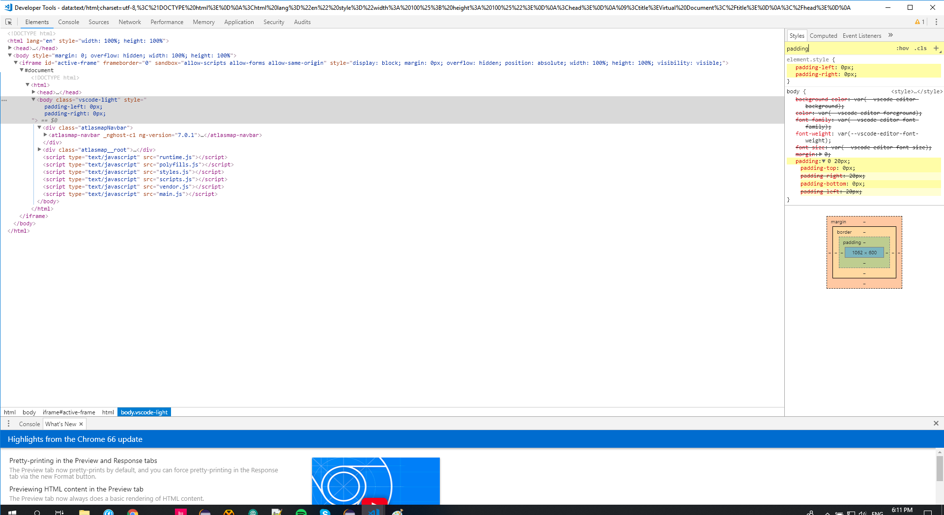The width and height of the screenshot is (944, 515).
Task: Open the Console panel tab
Action: 68,22
